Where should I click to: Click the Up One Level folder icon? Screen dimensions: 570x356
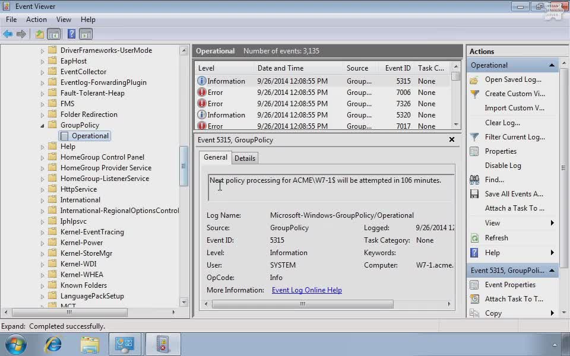pyautogui.click(x=39, y=34)
